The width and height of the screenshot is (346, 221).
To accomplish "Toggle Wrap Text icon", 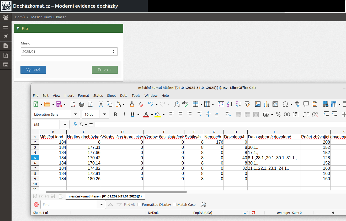I will (x=228, y=114).
